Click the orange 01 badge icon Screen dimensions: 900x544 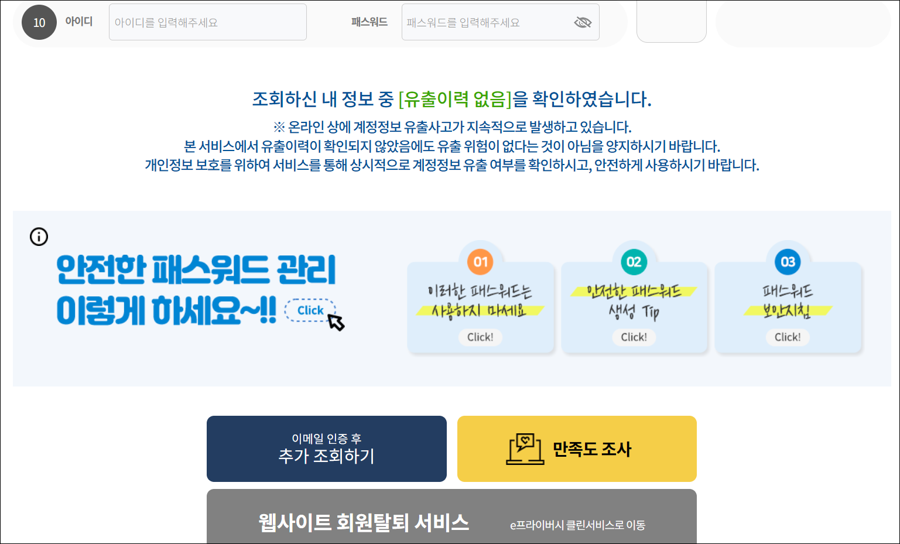point(480,262)
